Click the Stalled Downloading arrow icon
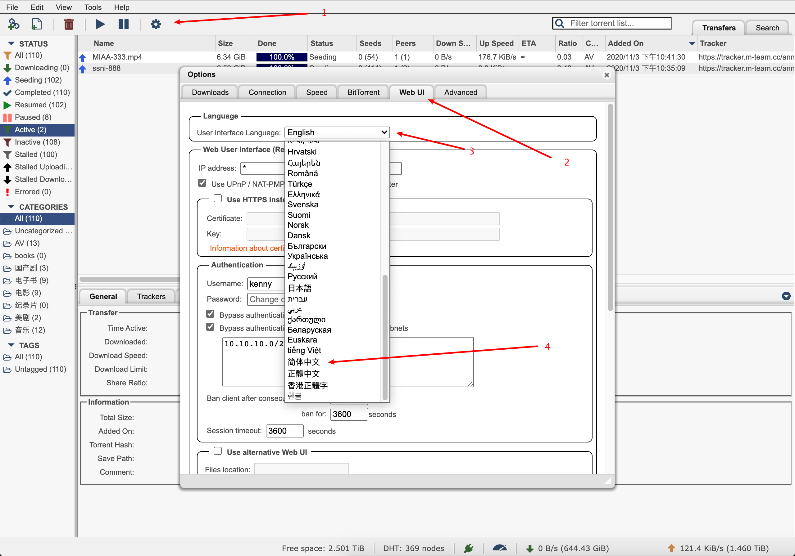Image resolution: width=795 pixels, height=556 pixels. click(7, 180)
